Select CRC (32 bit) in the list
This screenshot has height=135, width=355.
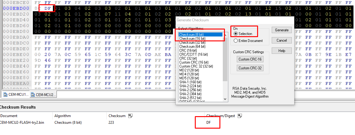coord(189,58)
